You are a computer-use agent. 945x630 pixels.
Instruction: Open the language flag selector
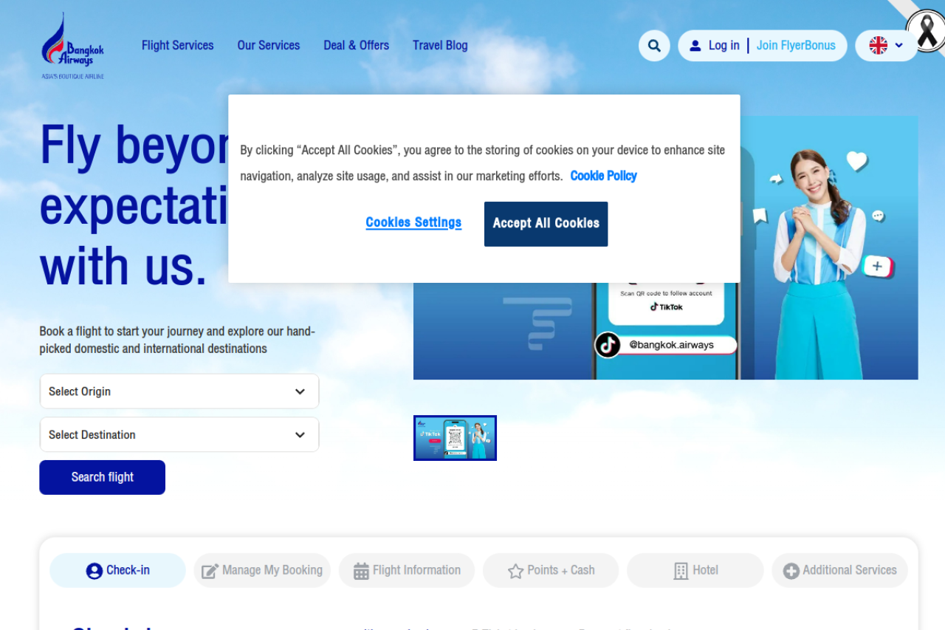pyautogui.click(x=886, y=46)
